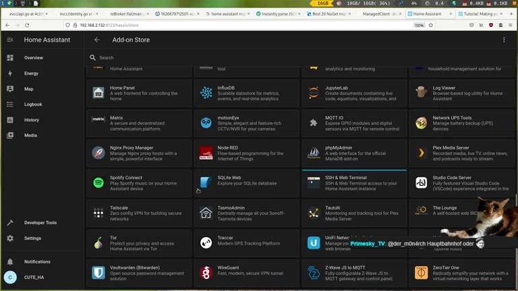Switch to ManagedClient browser tab
This screenshot has height=291, width=518.
click(378, 14)
